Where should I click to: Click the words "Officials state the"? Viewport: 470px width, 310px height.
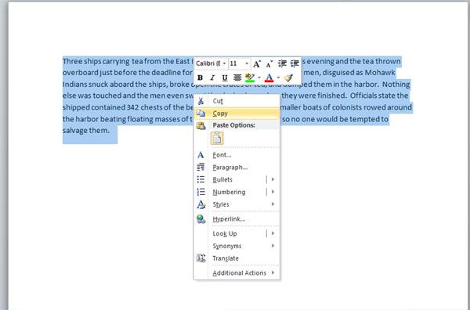[379, 96]
